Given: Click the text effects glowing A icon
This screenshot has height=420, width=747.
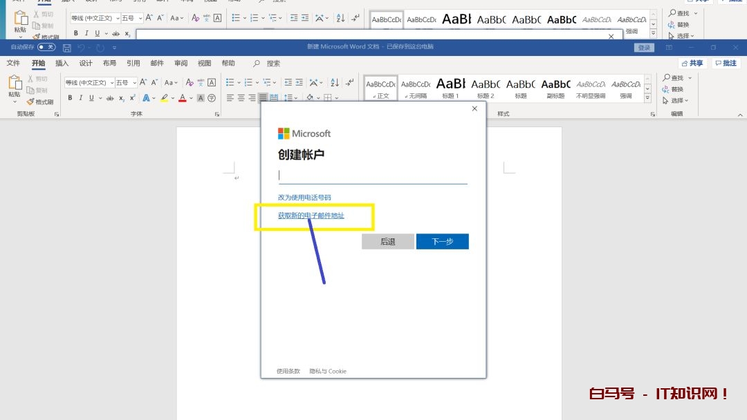Looking at the screenshot, I should [x=146, y=98].
